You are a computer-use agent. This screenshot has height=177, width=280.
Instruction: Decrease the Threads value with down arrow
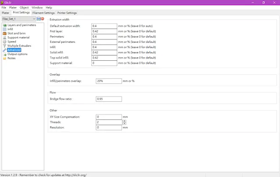(124, 124)
